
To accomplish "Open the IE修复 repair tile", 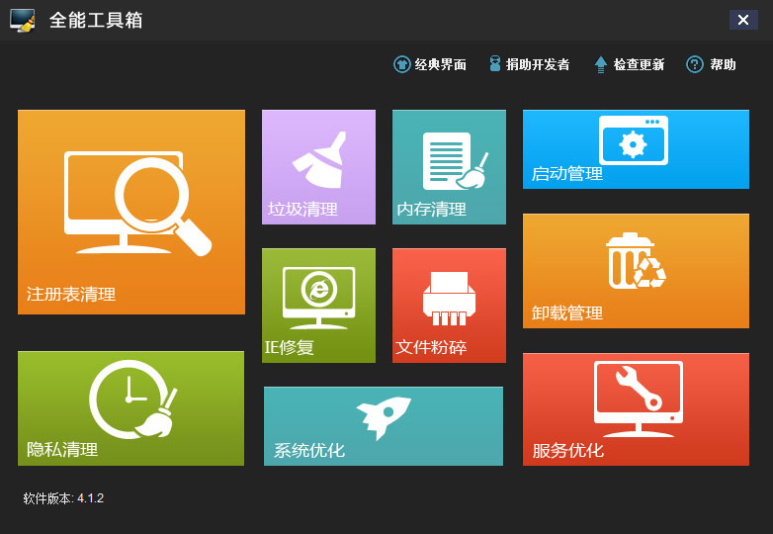I will pos(318,306).
